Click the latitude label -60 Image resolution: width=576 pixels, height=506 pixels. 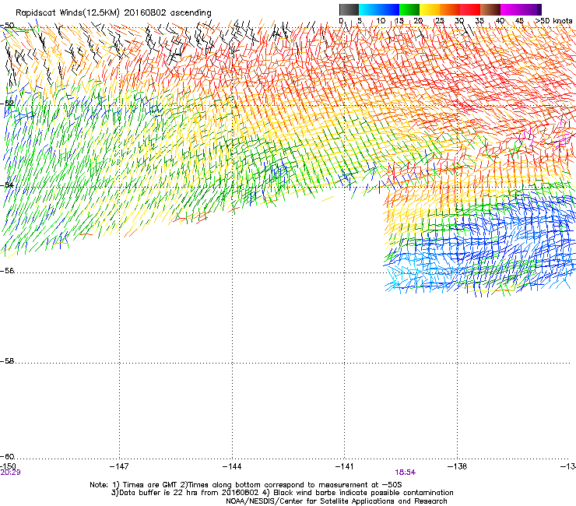click(7, 456)
